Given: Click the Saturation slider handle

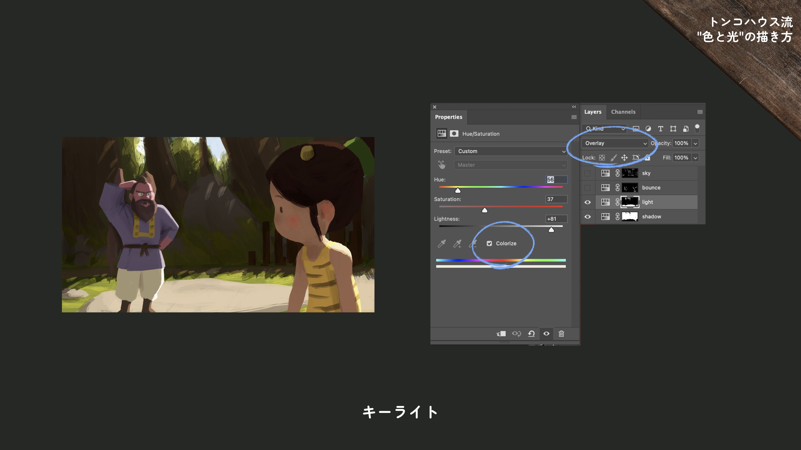Looking at the screenshot, I should (485, 210).
